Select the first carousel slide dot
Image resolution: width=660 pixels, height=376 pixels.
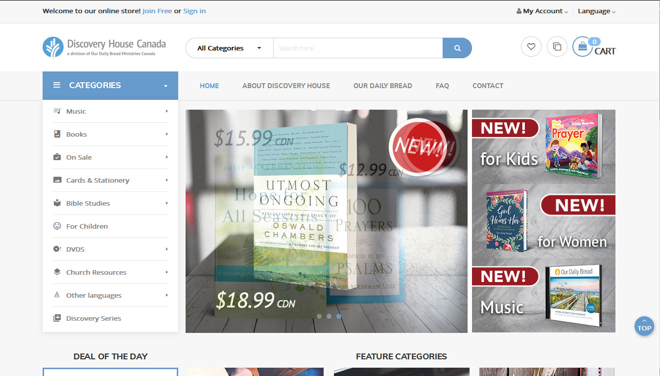(x=319, y=316)
